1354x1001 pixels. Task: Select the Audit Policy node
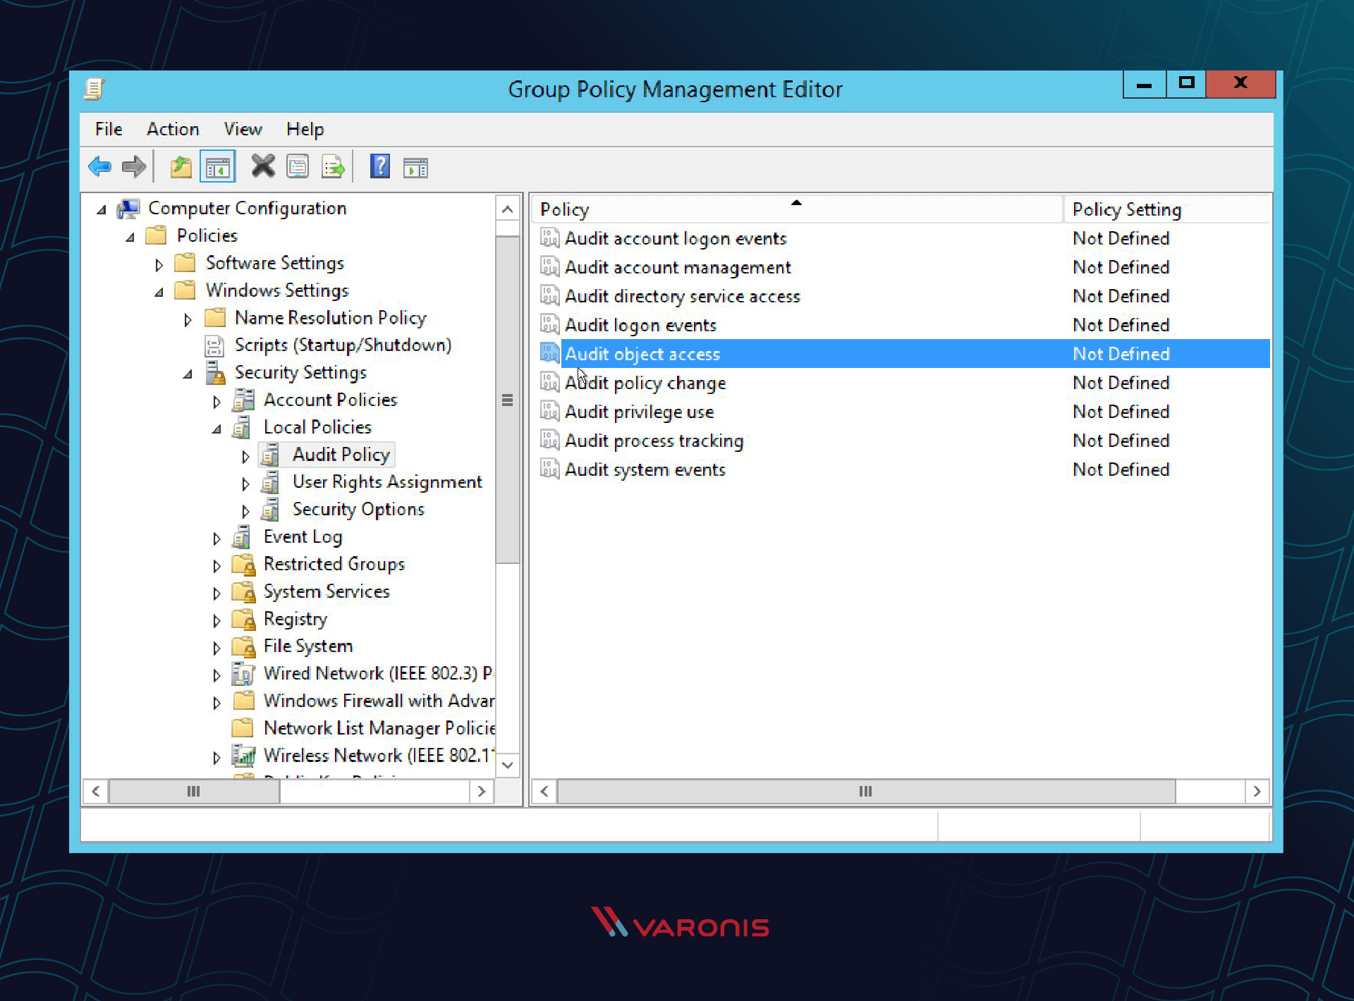tap(340, 454)
